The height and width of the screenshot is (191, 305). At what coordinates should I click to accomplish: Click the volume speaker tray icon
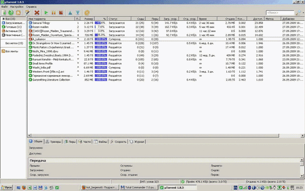[x=258, y=188]
